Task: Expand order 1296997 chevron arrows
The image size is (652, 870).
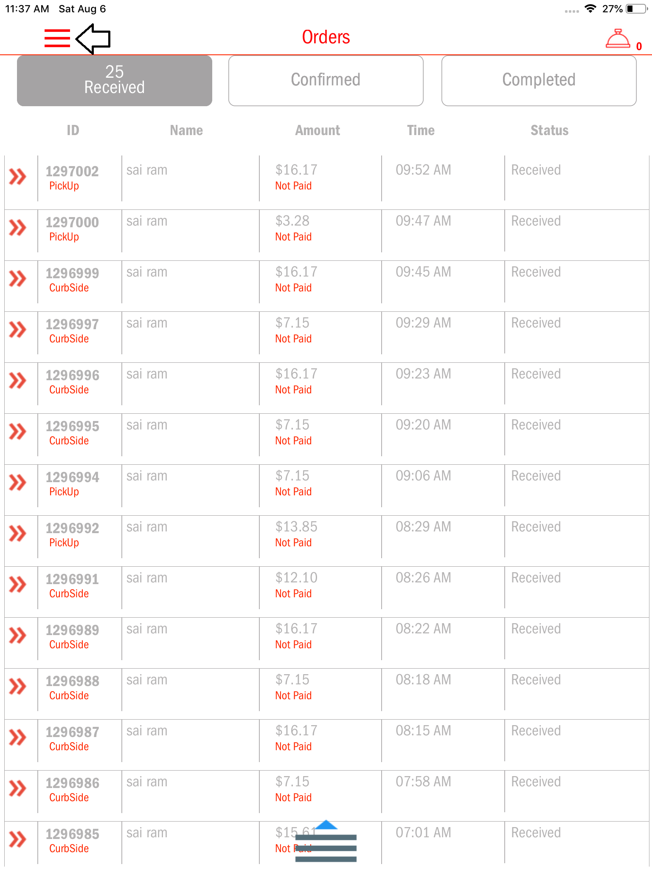Action: pos(18,330)
